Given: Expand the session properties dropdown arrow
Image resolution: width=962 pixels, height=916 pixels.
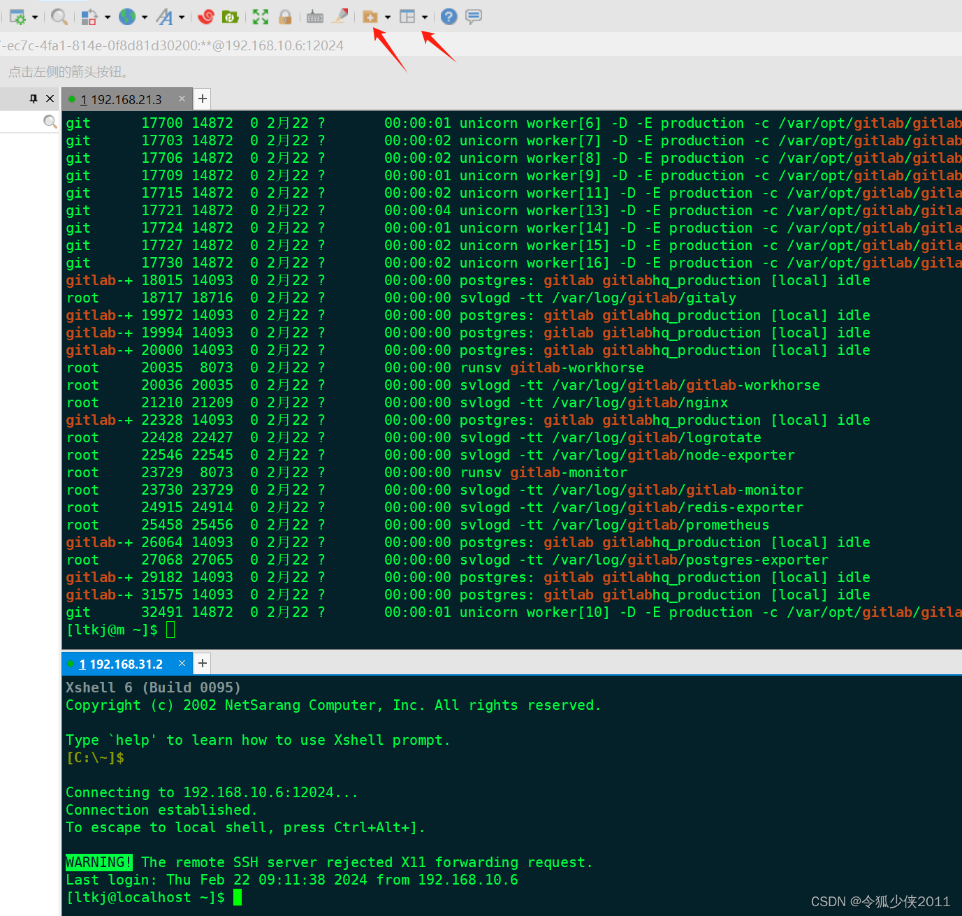Looking at the screenshot, I should [x=34, y=17].
